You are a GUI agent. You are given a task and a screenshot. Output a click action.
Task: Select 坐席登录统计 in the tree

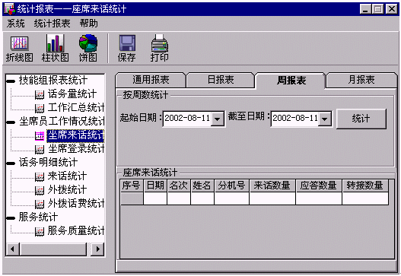click(76, 149)
